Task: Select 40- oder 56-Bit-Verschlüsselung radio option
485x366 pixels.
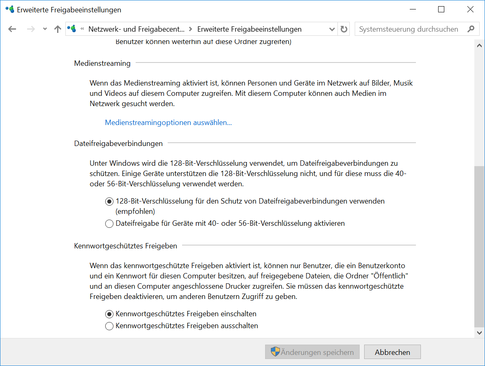Action: click(109, 223)
